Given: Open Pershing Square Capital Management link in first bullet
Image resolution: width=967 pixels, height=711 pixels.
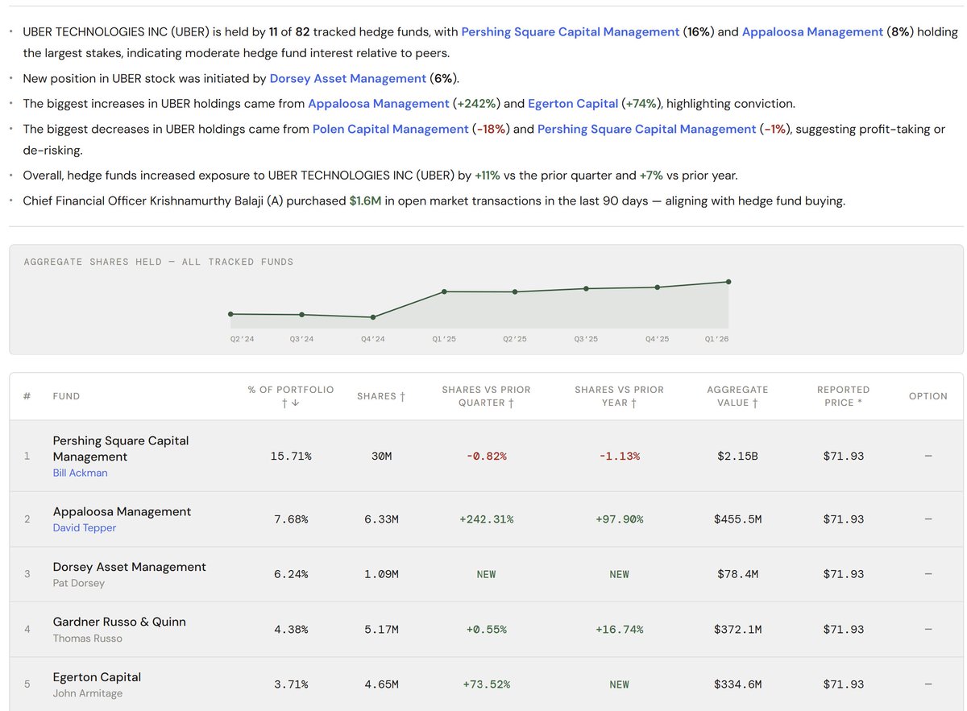Looking at the screenshot, I should [x=570, y=32].
